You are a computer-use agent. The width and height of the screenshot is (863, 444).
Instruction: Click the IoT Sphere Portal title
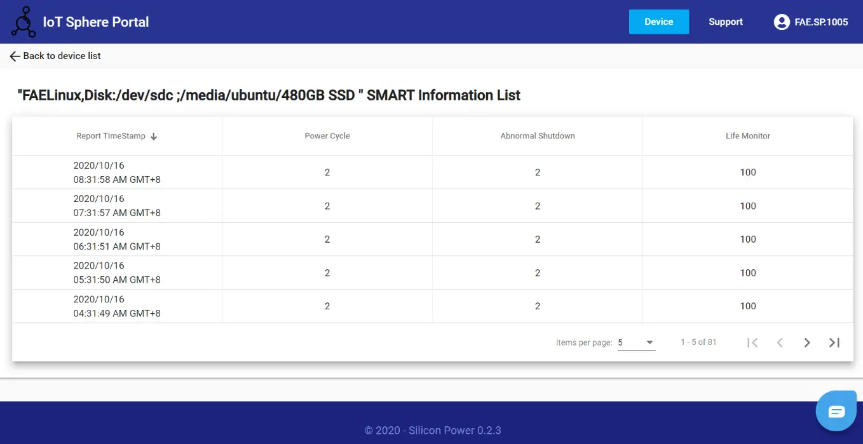coord(96,22)
